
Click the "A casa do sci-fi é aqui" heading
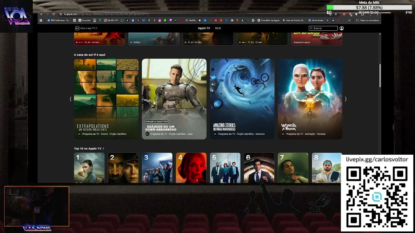click(89, 55)
